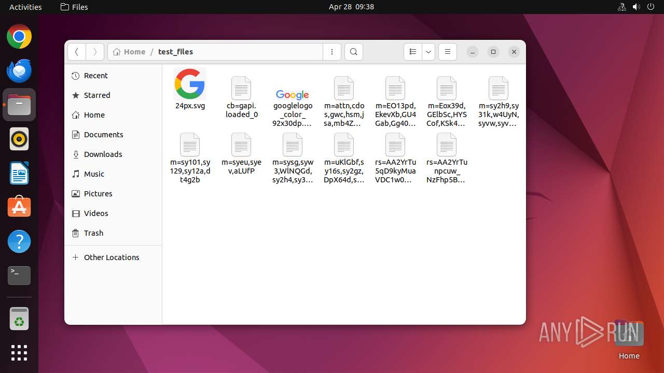Open Videos in the sidebar
The height and width of the screenshot is (373, 664).
(113, 213)
